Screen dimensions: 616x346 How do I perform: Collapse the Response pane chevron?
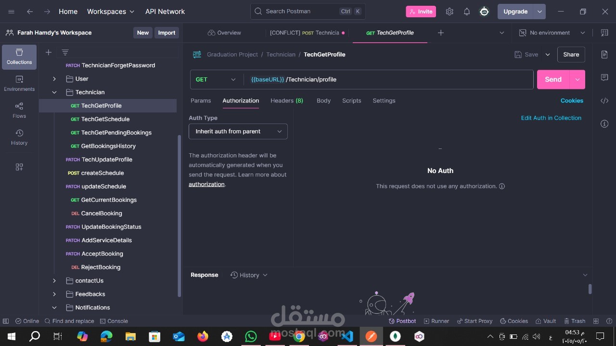[585, 275]
